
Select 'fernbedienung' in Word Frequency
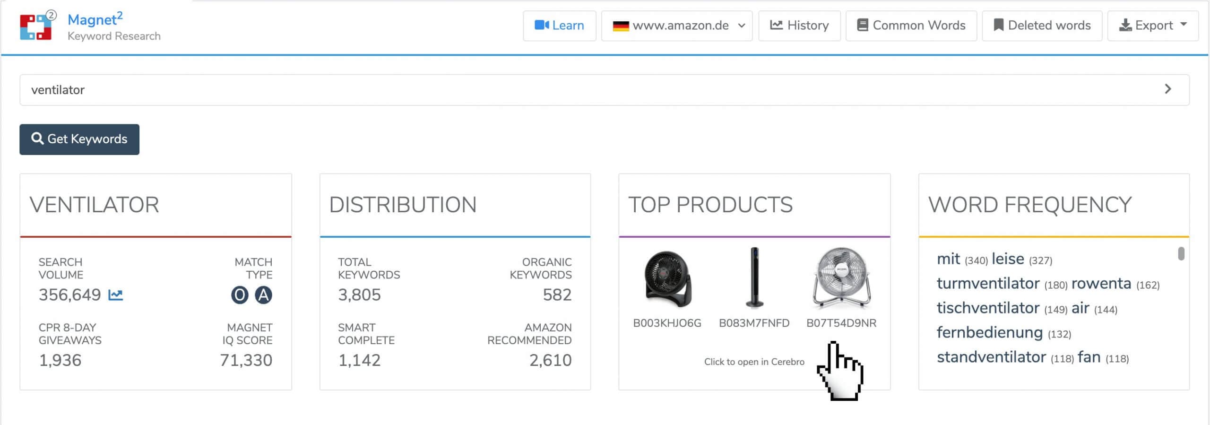pyautogui.click(x=989, y=333)
